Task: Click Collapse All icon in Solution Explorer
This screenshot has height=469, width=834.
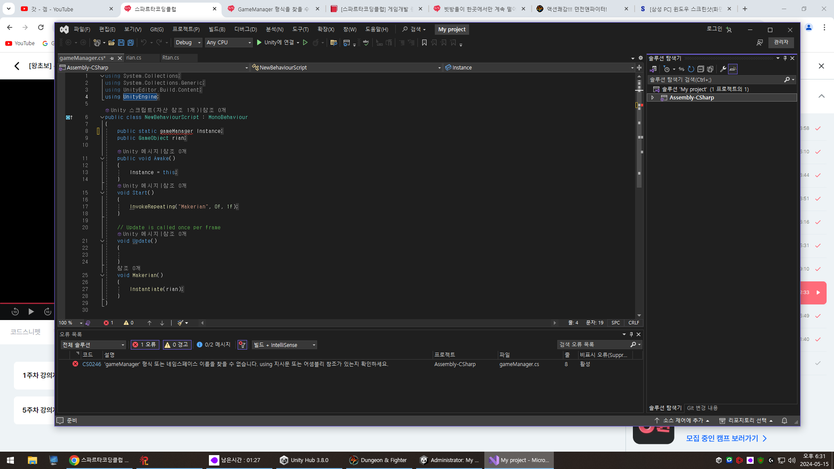Action: [x=701, y=69]
